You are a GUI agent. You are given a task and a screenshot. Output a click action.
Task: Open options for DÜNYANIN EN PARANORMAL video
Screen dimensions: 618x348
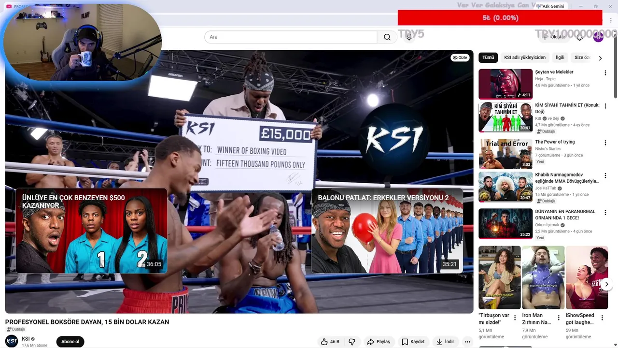[605, 213]
